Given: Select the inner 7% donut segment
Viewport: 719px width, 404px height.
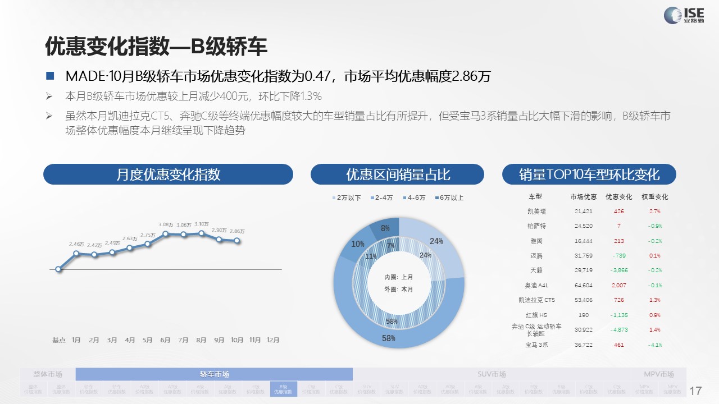Looking at the screenshot, I should (390, 246).
